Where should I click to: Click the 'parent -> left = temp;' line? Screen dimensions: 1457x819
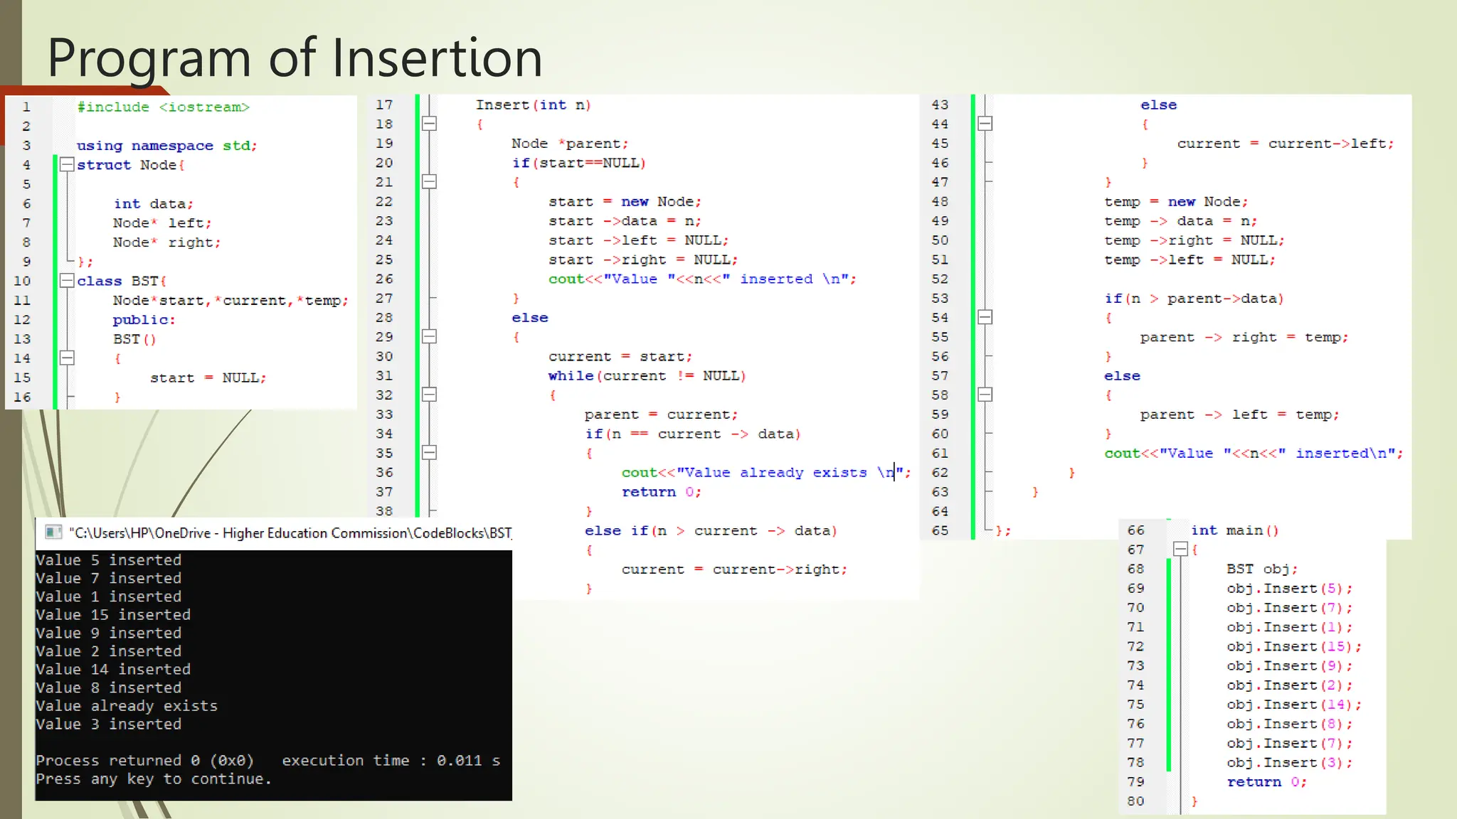coord(1239,414)
